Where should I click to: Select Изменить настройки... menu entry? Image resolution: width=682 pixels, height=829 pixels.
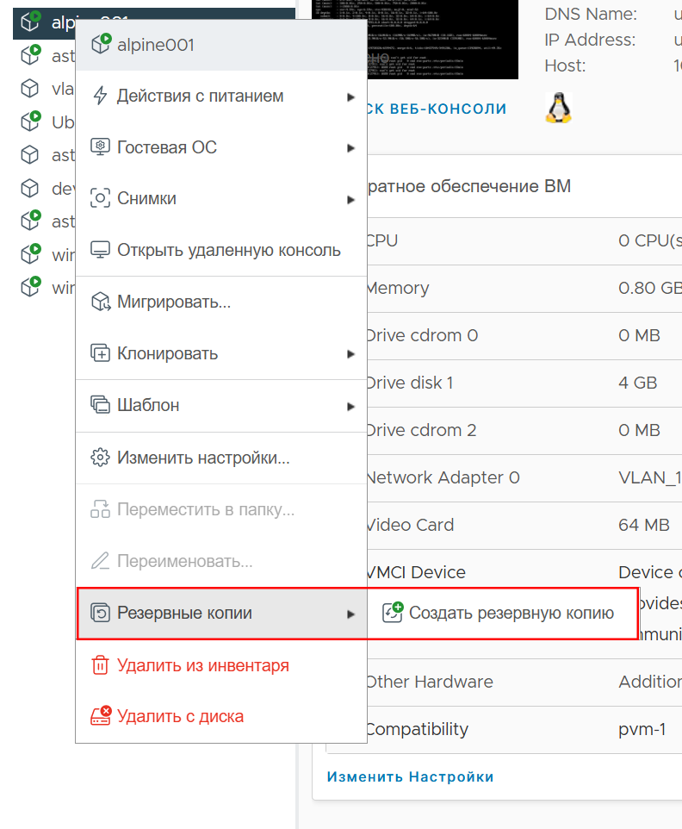[x=221, y=457]
